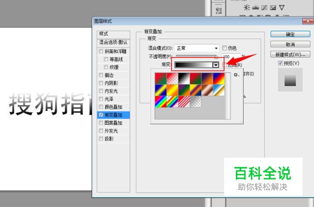Screen dimensions: 314x207
Task: Pick the opaque rainbow spectrum gradient preset
Action: 161,102
